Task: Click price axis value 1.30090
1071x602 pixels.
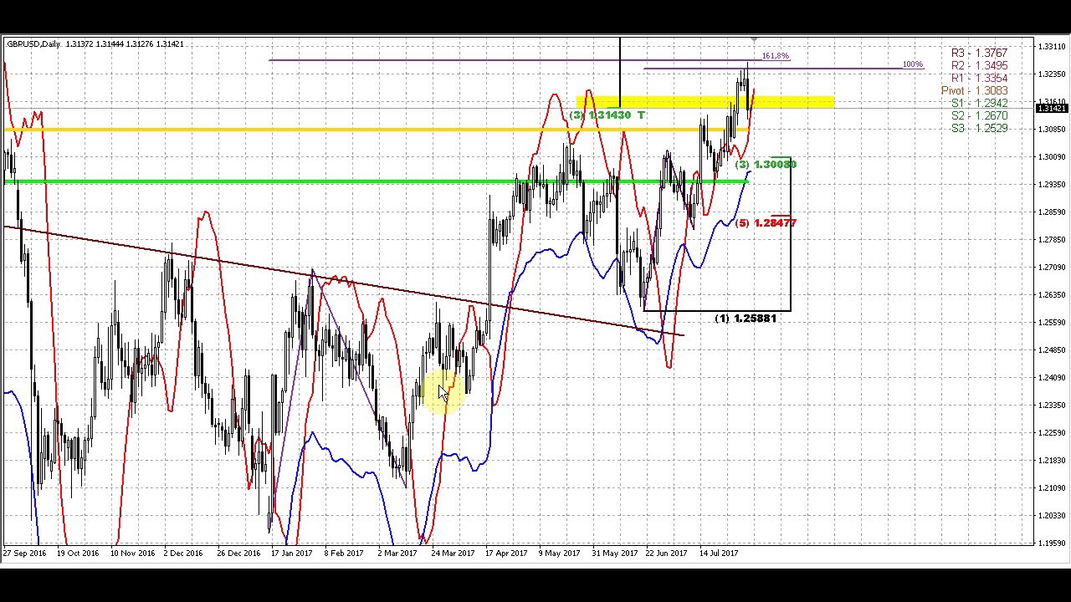Action: pos(1053,157)
